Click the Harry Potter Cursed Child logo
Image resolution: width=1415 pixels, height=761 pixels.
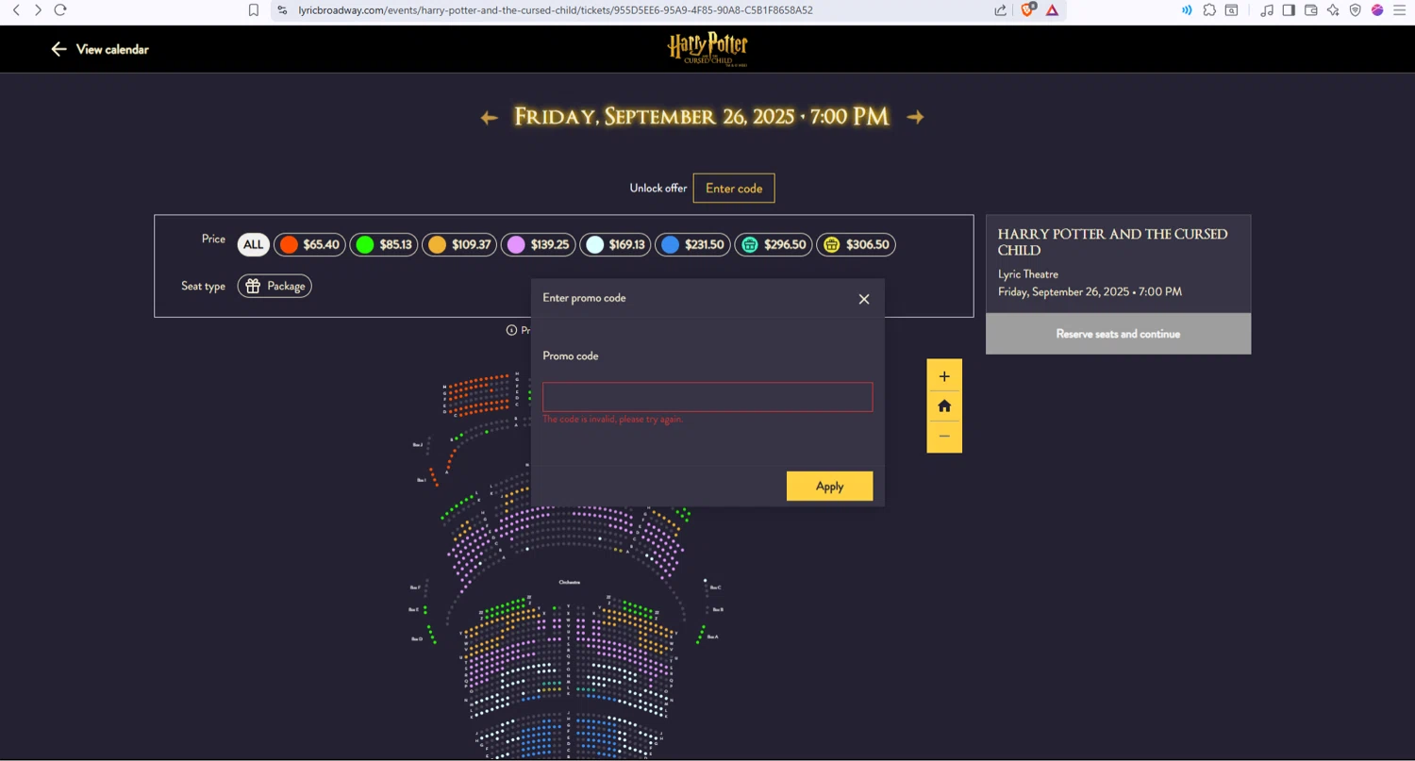coord(707,49)
